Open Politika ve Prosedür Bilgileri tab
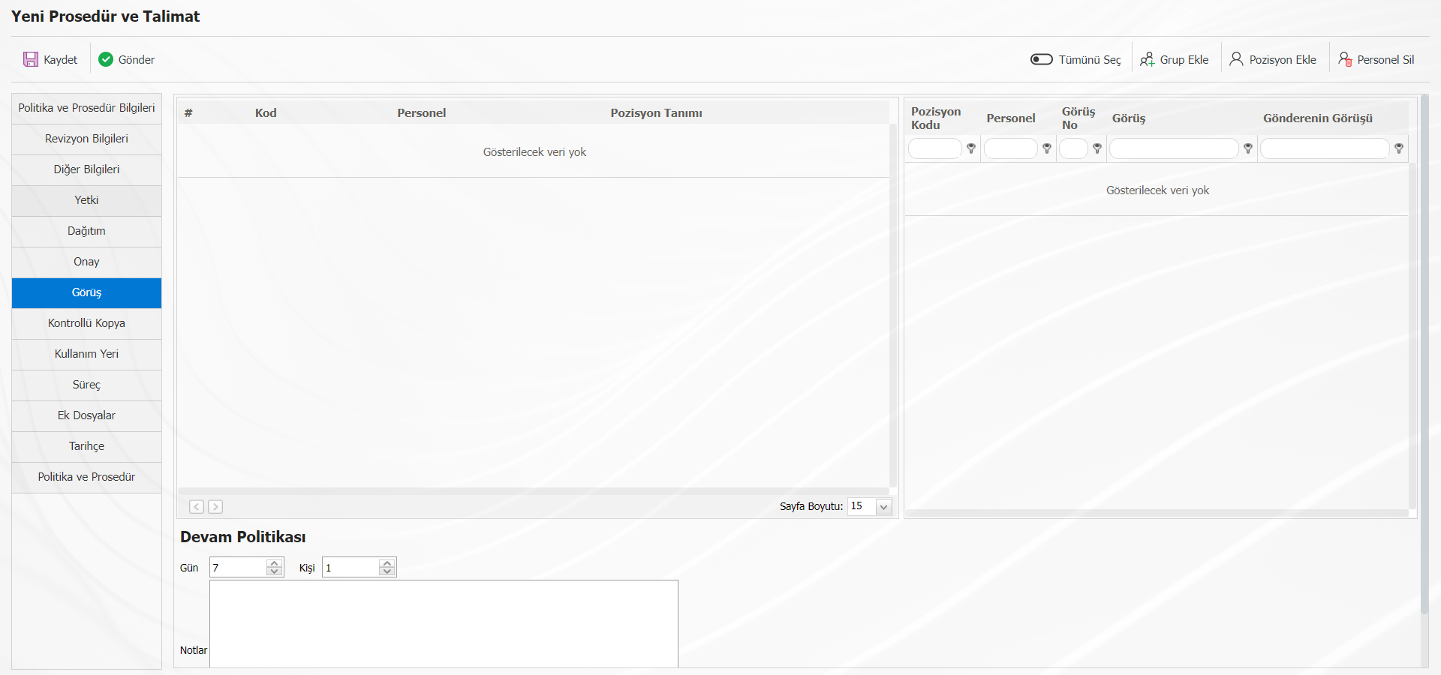Image resolution: width=1441 pixels, height=675 pixels. point(86,108)
